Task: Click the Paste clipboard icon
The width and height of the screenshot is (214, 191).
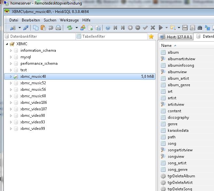Action: point(43,28)
